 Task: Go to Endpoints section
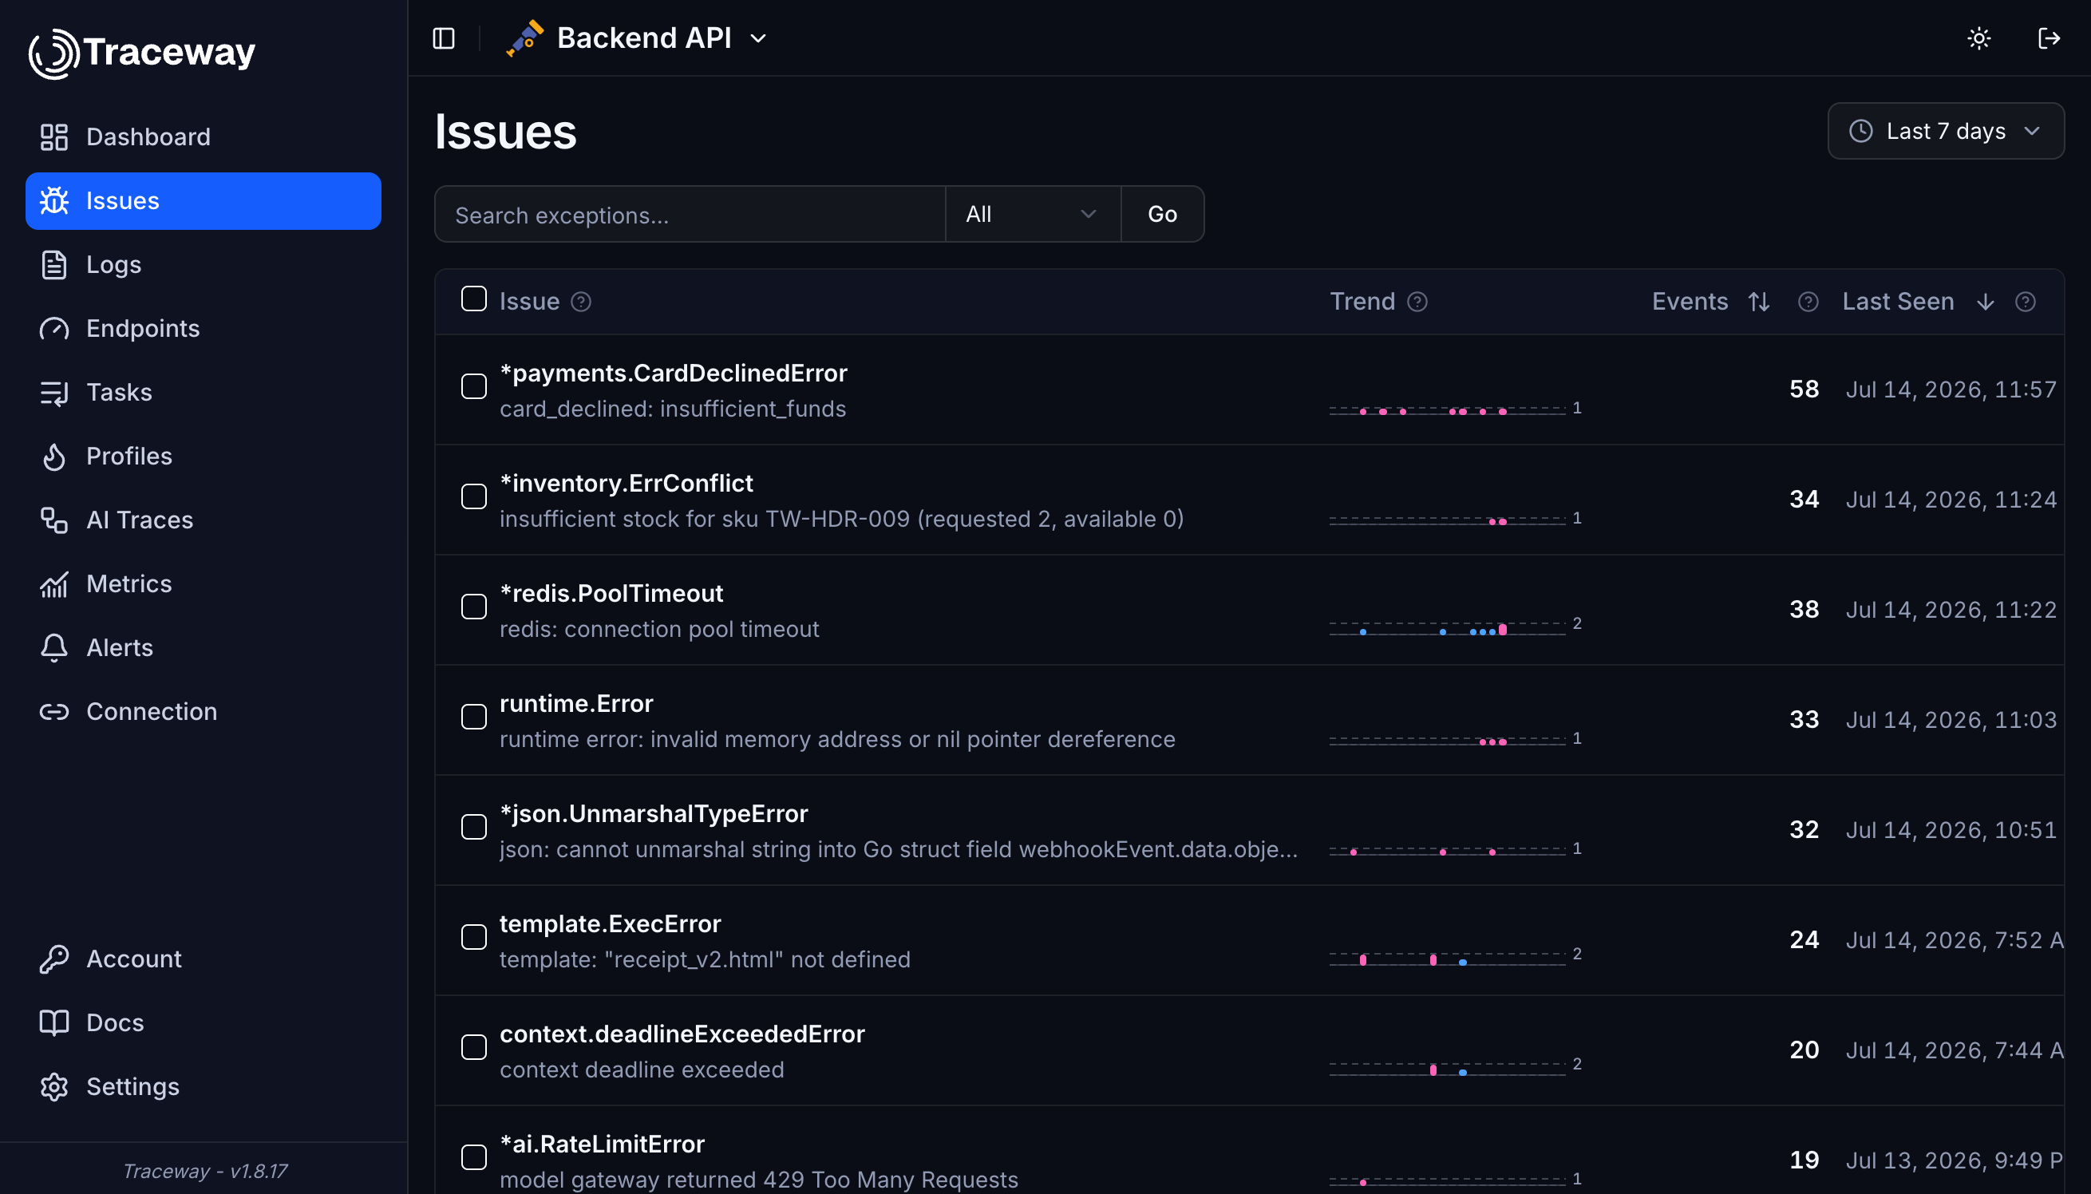click(x=204, y=329)
